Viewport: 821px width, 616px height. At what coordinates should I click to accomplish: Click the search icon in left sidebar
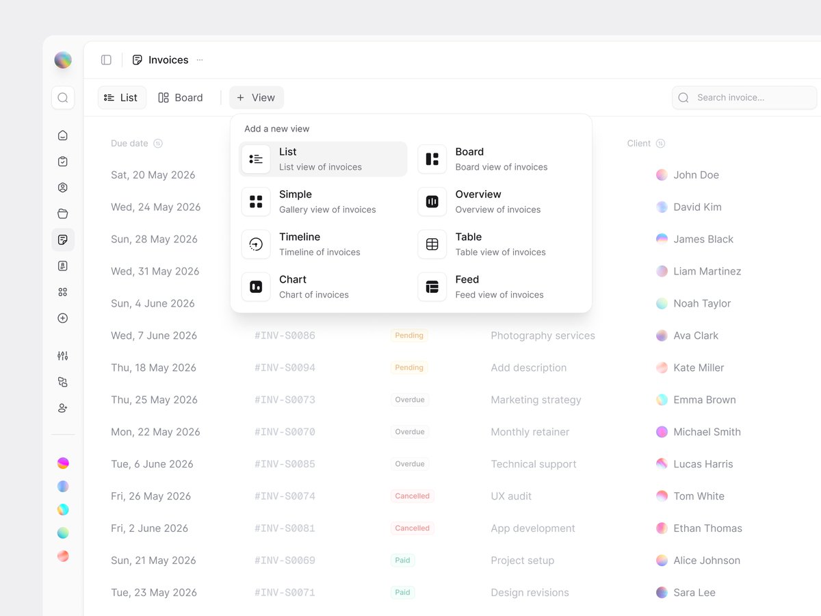tap(63, 98)
